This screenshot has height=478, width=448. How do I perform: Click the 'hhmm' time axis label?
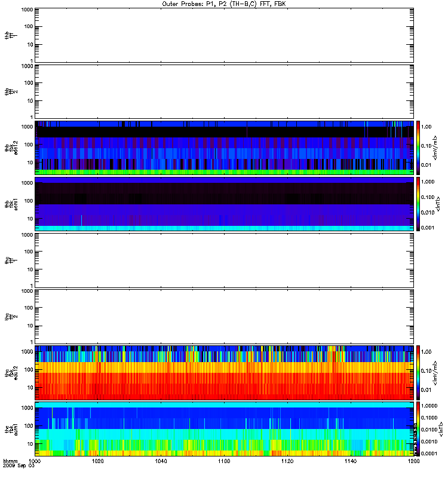coord(10,461)
